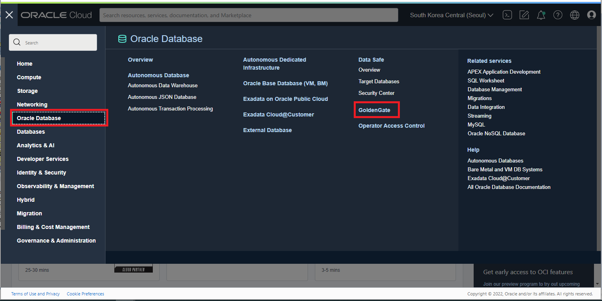Open Analytics & AI menu category
Screen dimensions: 602x301
(36, 145)
